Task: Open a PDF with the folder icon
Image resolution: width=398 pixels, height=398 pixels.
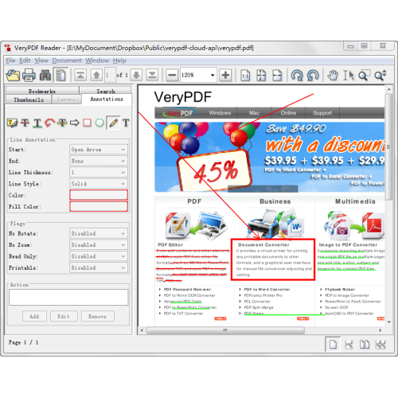Action: tap(13, 75)
